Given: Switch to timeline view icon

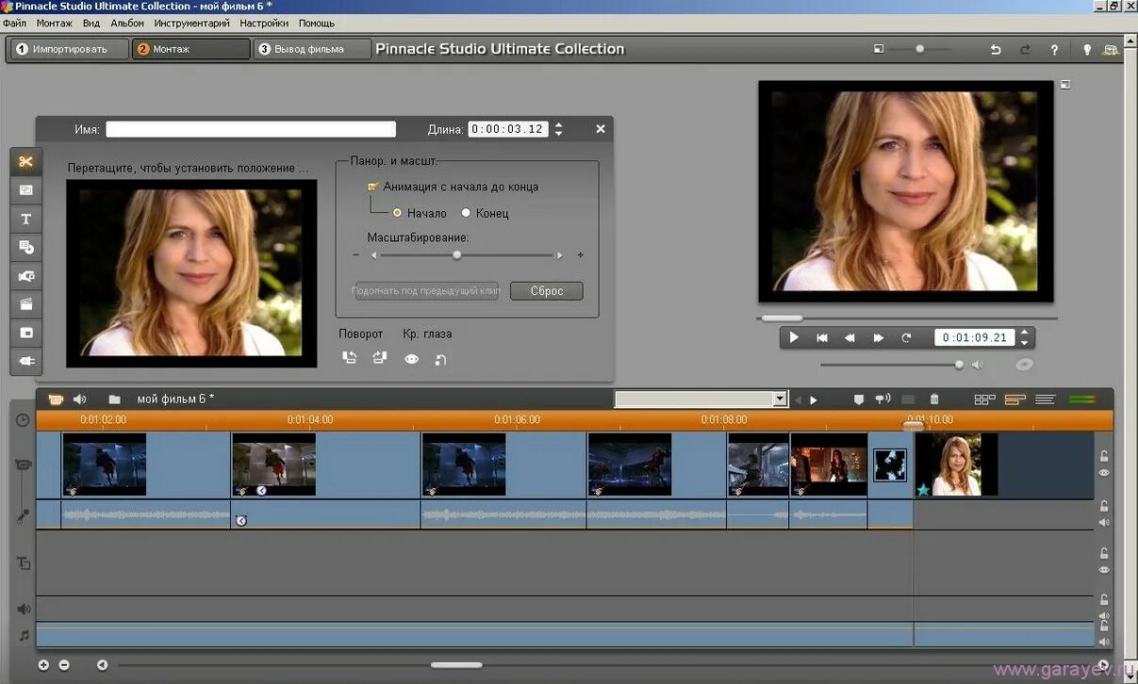Looking at the screenshot, I should (1014, 399).
